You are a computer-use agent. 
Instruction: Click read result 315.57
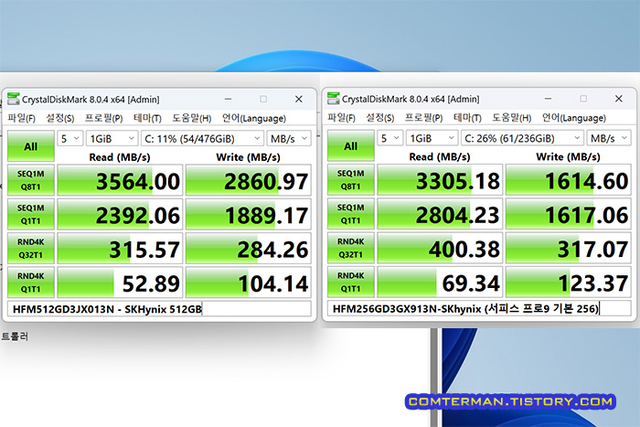click(120, 249)
